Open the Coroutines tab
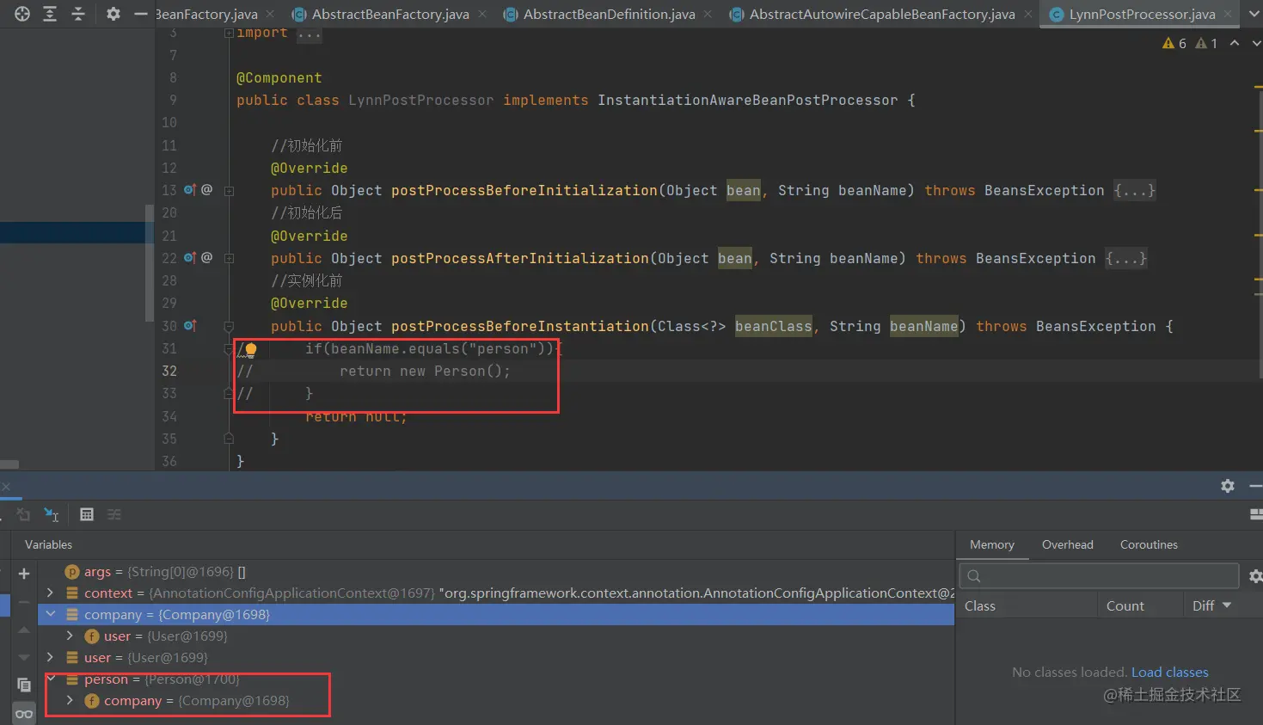 (1149, 544)
